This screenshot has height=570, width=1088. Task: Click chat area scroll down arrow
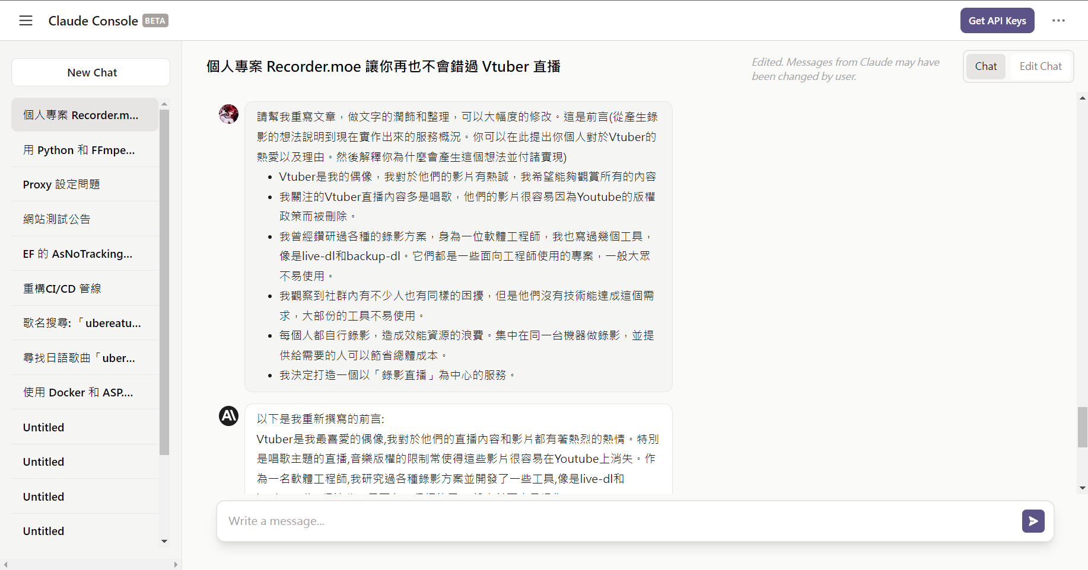1083,488
